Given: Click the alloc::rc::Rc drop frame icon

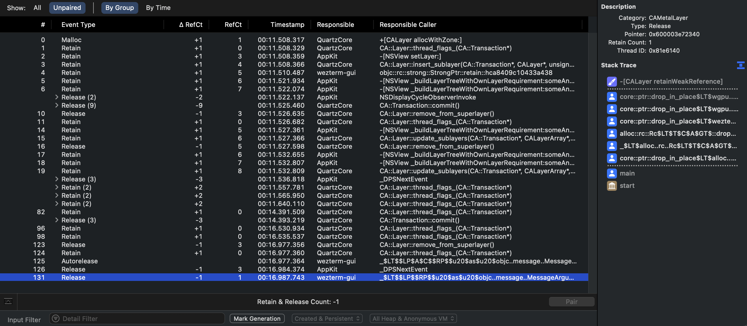Looking at the screenshot, I should 612,134.
